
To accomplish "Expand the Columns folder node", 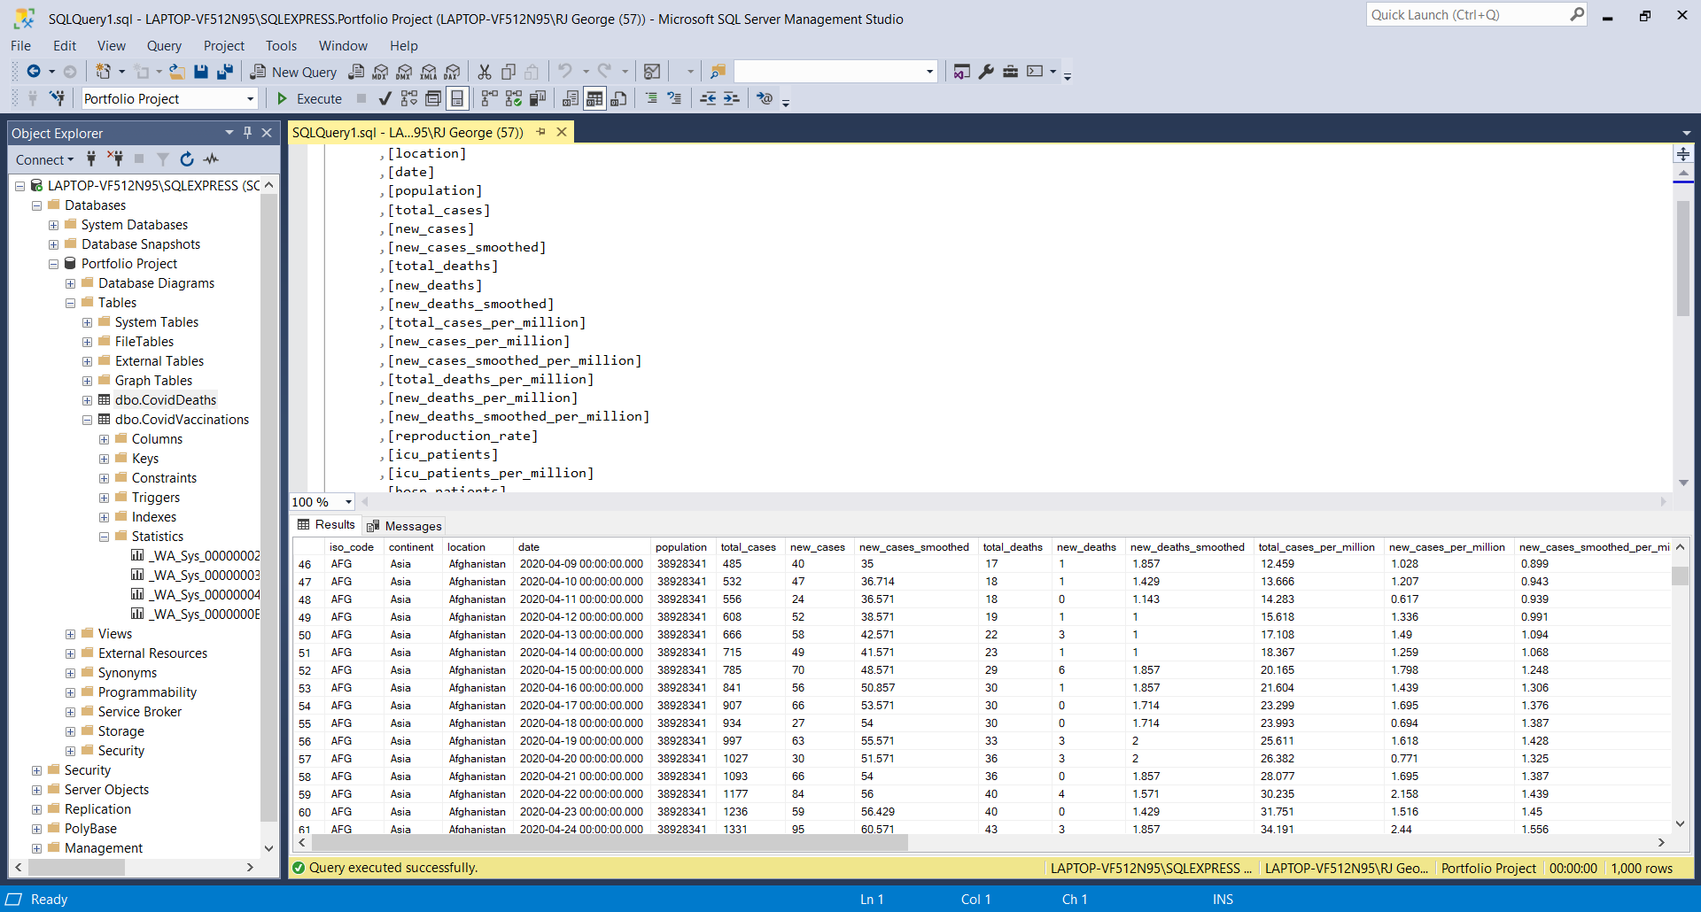I will (x=104, y=439).
